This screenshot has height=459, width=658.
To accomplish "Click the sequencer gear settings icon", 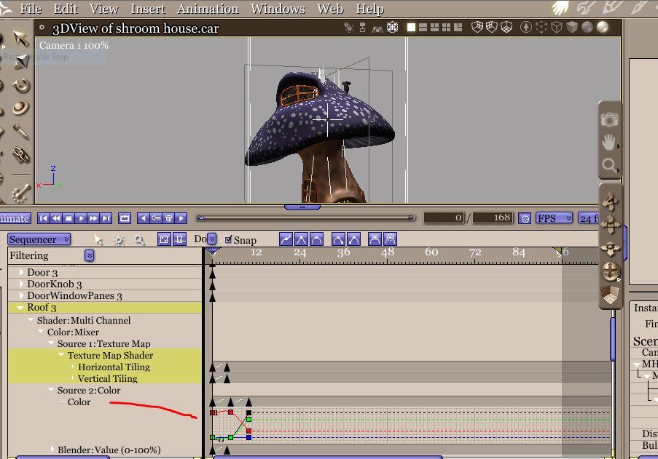I will pyautogui.click(x=120, y=240).
